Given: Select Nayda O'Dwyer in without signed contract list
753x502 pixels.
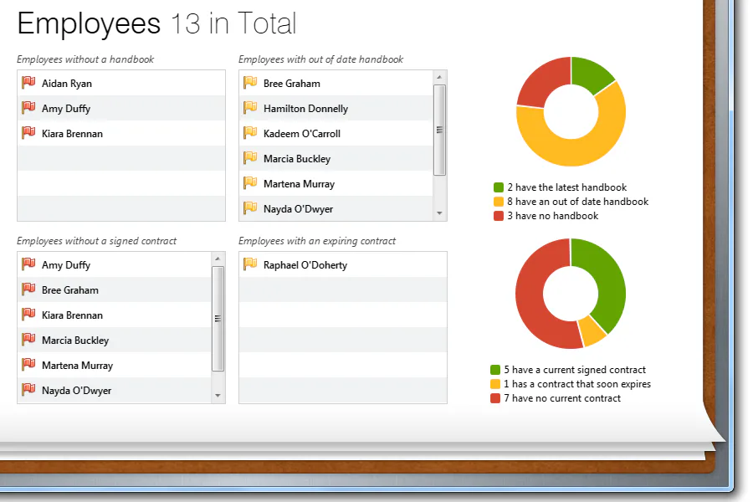Looking at the screenshot, I should (115, 390).
